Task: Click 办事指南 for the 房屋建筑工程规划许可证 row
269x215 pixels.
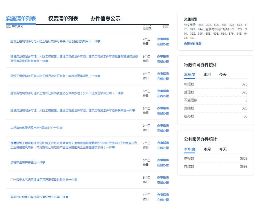Action: (x=163, y=143)
